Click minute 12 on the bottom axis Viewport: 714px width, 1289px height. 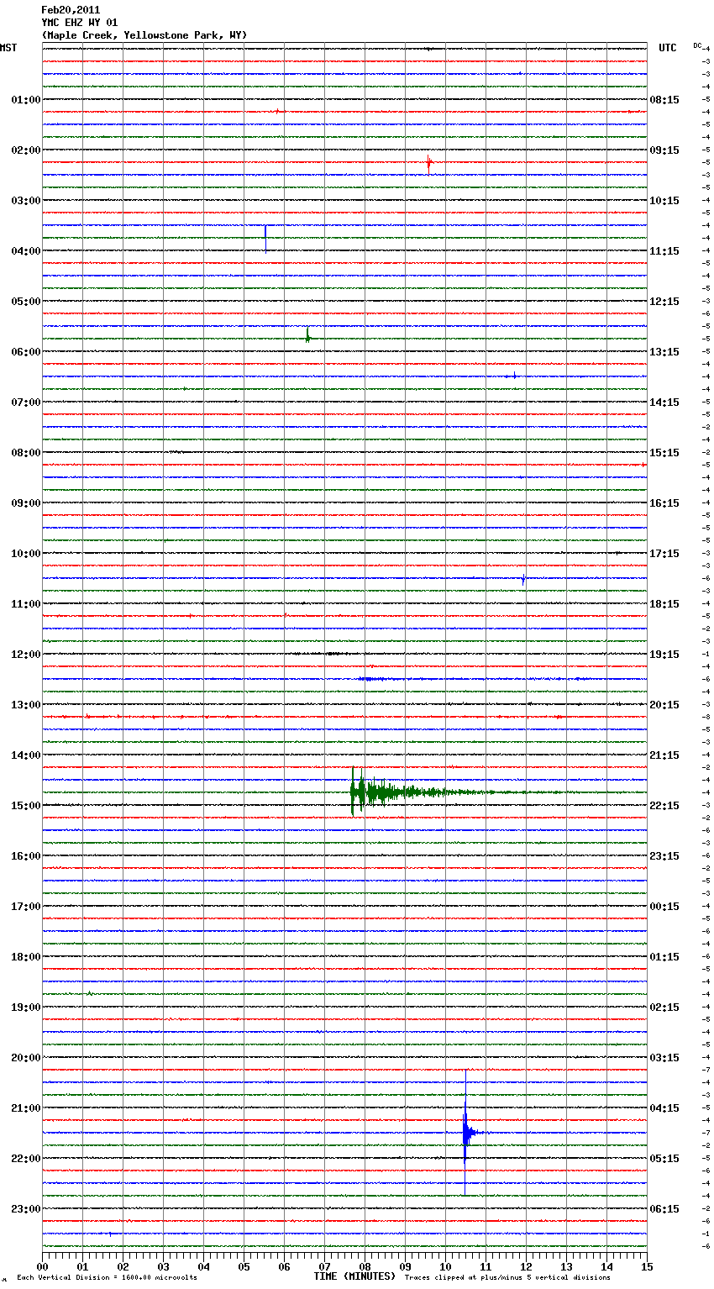(x=526, y=1266)
